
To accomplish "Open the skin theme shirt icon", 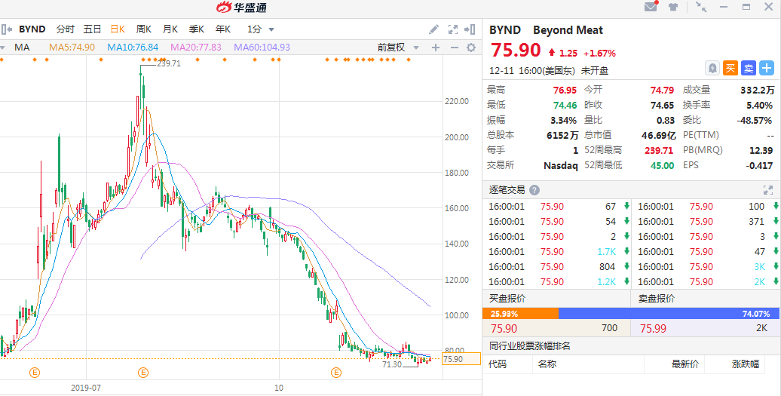I will tap(673, 7).
